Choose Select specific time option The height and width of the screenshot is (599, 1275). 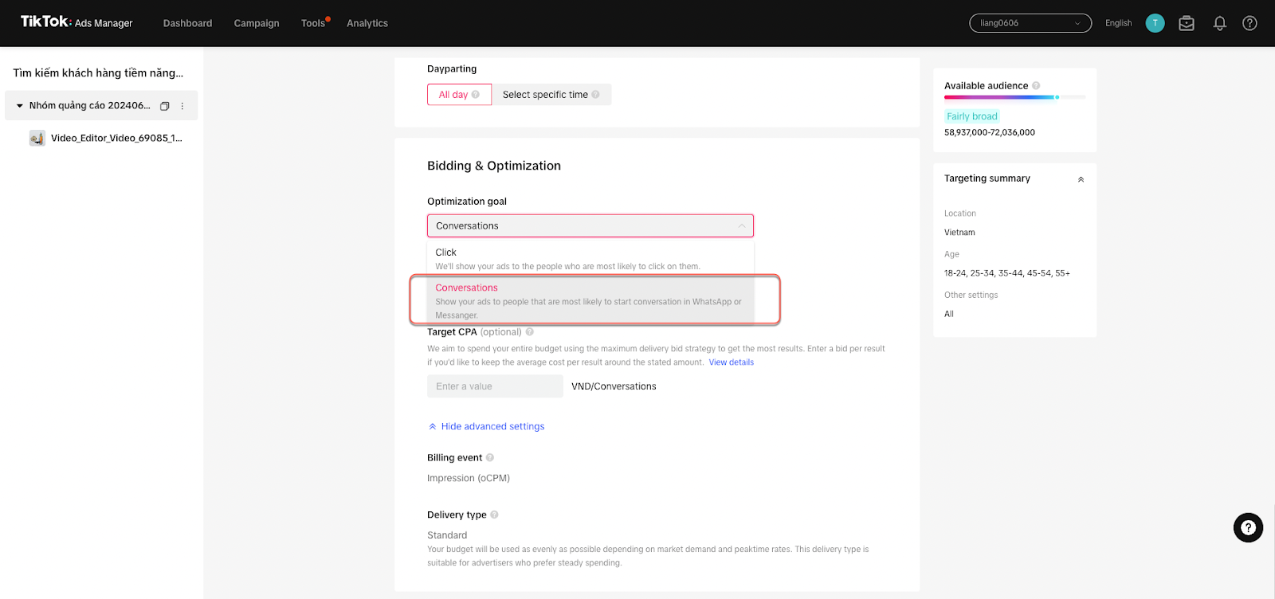[551, 95]
